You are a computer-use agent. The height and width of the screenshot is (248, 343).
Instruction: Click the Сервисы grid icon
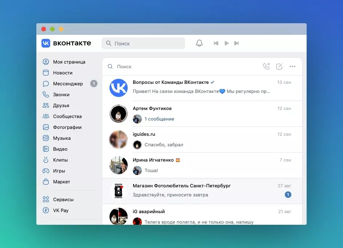pyautogui.click(x=46, y=199)
